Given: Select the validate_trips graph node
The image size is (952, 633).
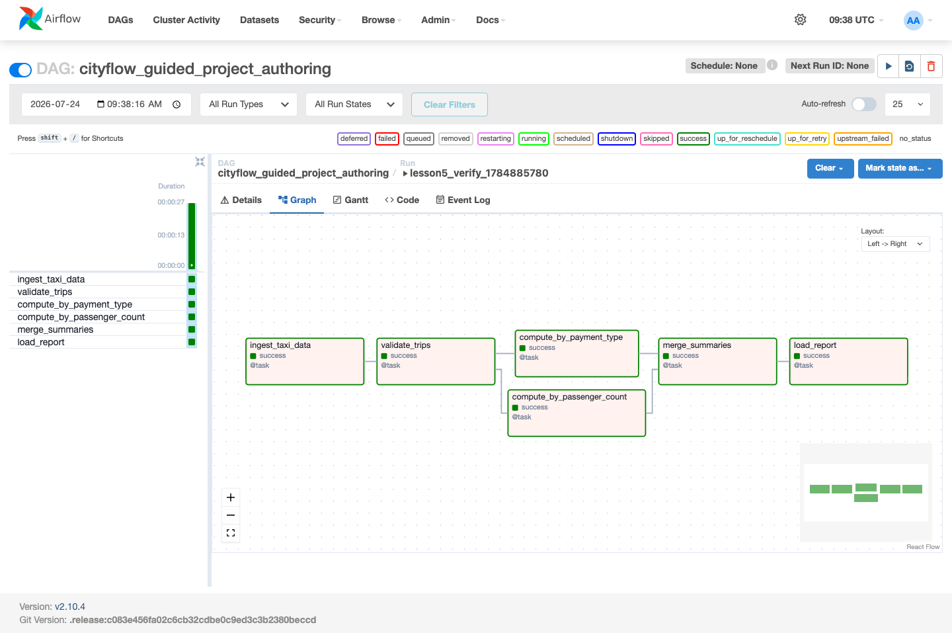Looking at the screenshot, I should click(436, 361).
